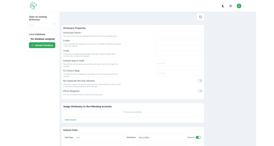The width and height of the screenshot is (274, 146).
Task: Click the Folder input field
Action: tap(179, 43)
